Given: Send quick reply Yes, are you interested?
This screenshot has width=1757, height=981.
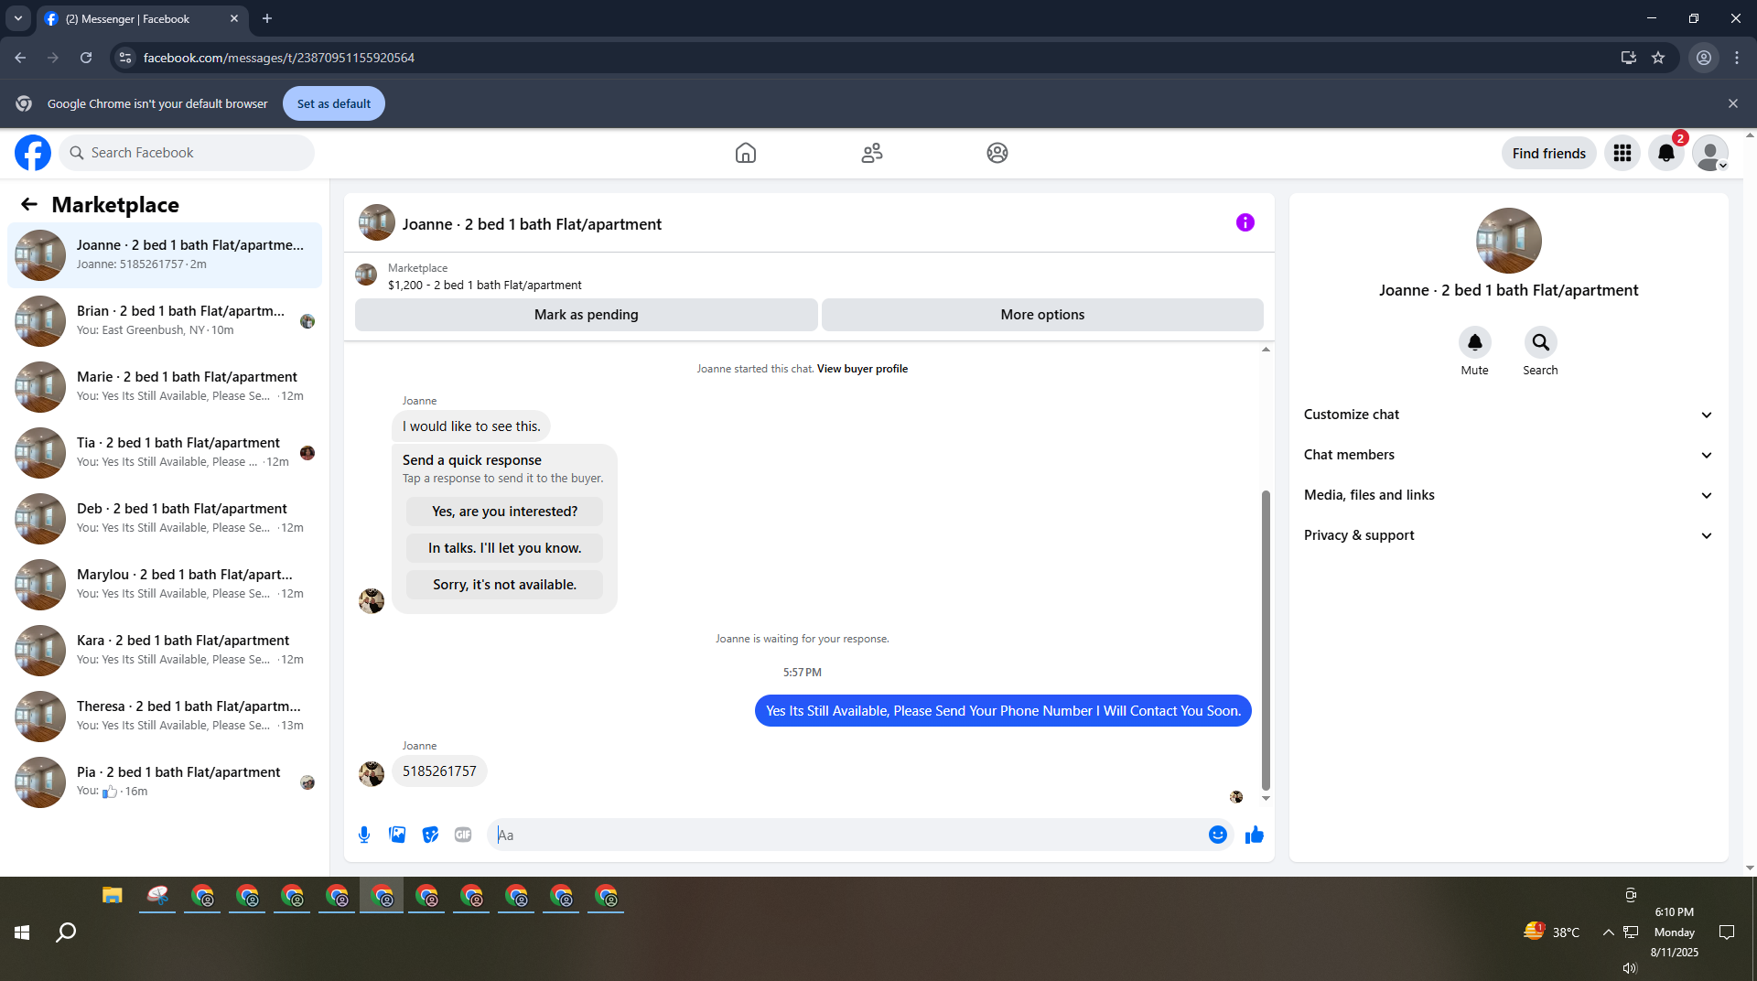Looking at the screenshot, I should (x=505, y=512).
